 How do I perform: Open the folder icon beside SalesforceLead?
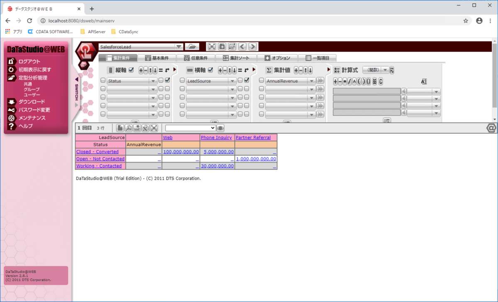click(x=192, y=47)
